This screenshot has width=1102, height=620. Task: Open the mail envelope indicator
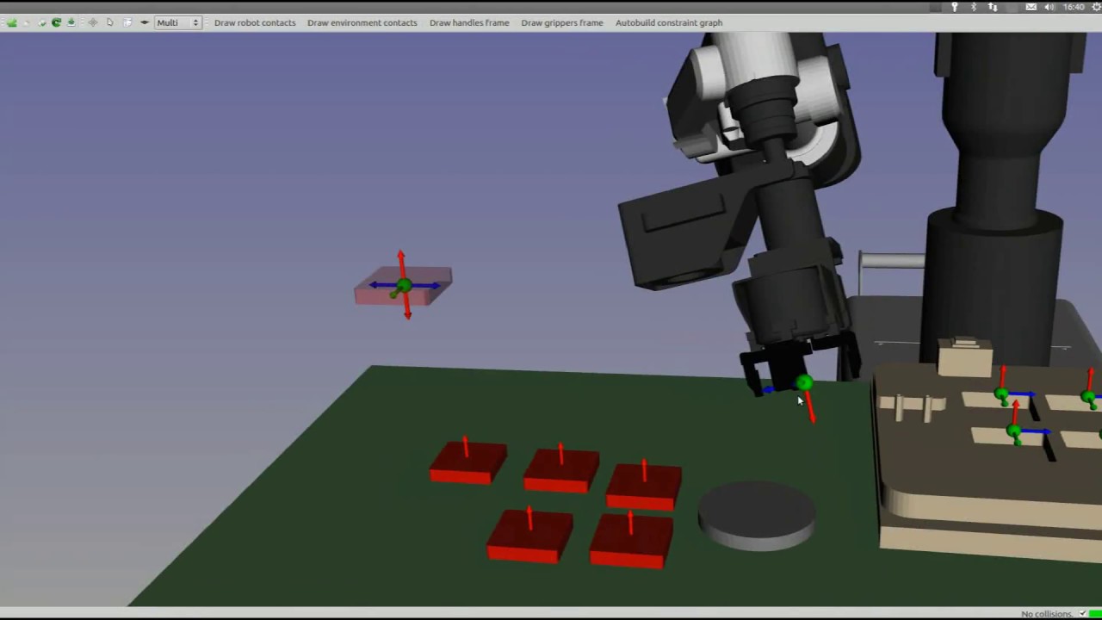click(x=1031, y=7)
